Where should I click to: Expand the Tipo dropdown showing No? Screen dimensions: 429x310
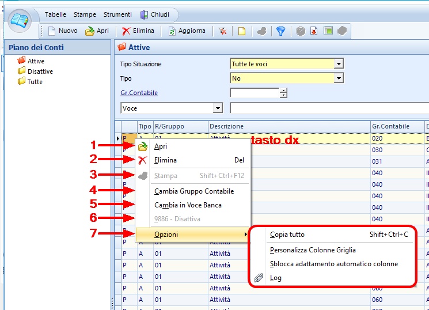(339, 78)
